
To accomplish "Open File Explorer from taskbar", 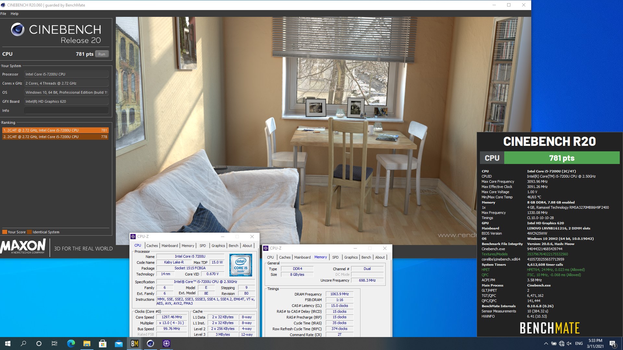I will point(87,344).
